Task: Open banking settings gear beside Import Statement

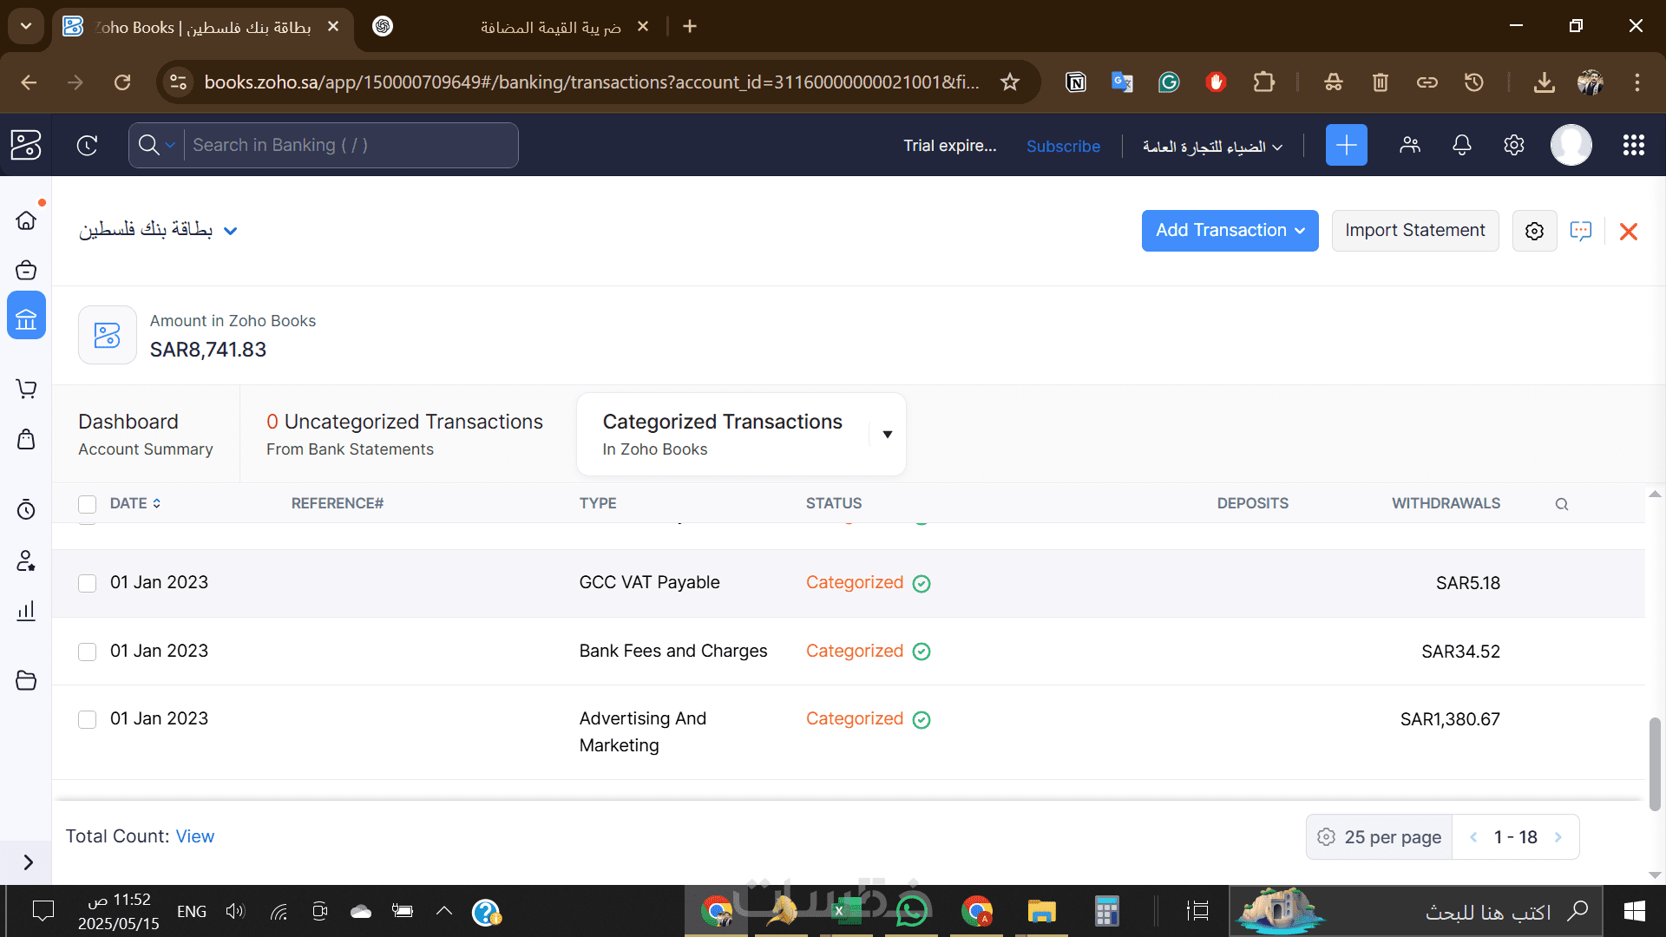Action: click(1534, 231)
